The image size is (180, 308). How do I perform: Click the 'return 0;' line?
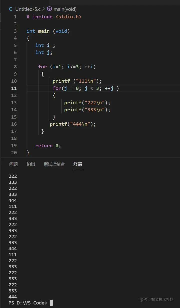[x=48, y=146]
